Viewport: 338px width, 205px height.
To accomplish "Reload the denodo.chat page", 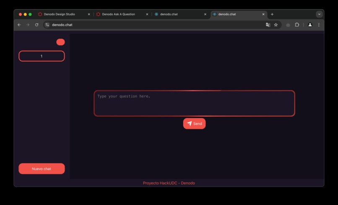I will tap(36, 25).
